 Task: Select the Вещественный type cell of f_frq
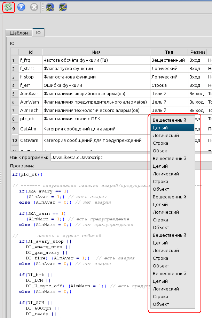(x=169, y=60)
